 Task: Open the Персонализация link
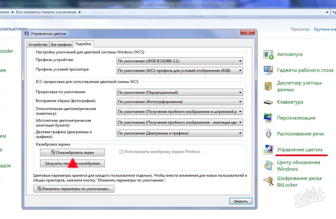click(296, 118)
